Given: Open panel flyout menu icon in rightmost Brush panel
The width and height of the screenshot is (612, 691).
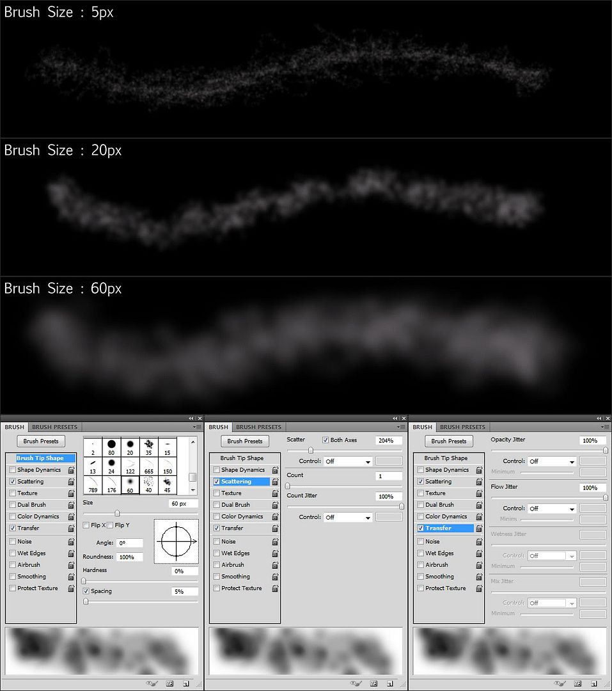Looking at the screenshot, I should [603, 427].
